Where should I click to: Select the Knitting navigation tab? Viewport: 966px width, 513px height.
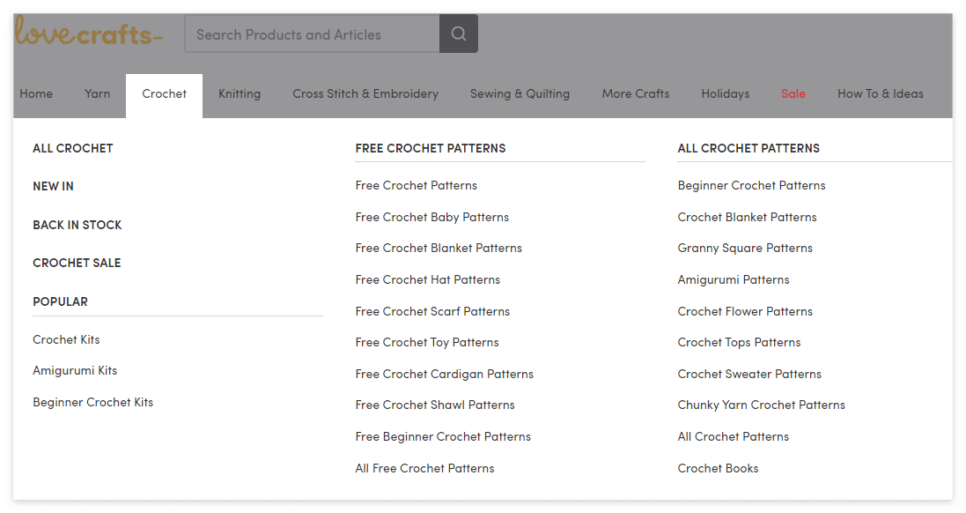[240, 93]
